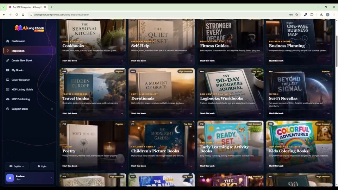Click the browser address bar URL
This screenshot has height=190, width=338.
tap(62, 15)
